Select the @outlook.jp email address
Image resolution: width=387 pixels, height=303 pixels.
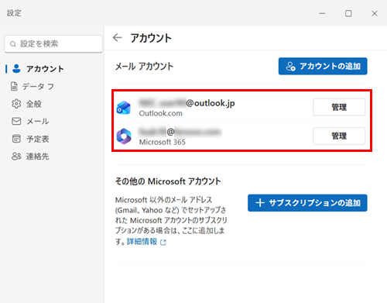tap(187, 103)
